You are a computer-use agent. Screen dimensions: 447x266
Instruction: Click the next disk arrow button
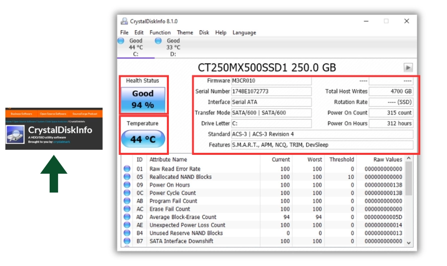pos(408,67)
